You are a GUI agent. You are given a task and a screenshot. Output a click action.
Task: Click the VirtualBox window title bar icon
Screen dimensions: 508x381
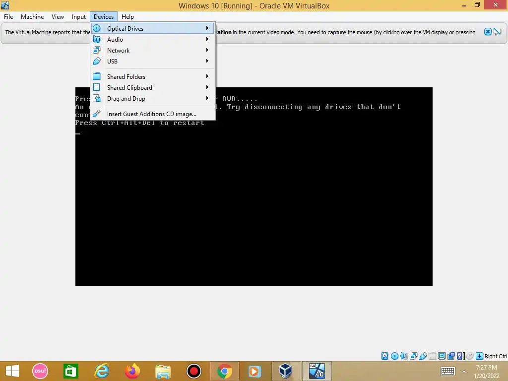pos(5,5)
